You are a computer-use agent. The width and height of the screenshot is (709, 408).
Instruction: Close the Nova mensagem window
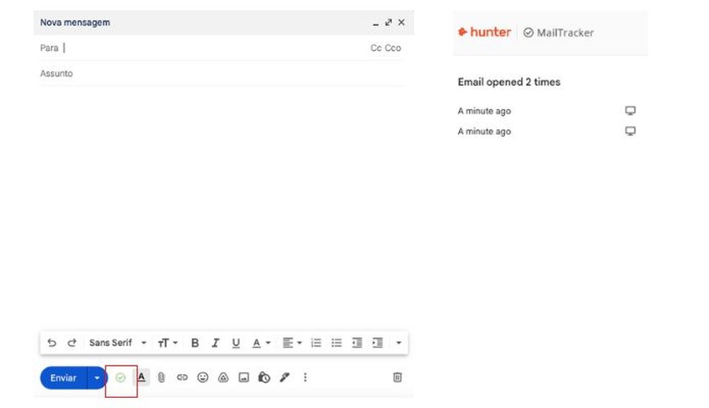click(401, 22)
